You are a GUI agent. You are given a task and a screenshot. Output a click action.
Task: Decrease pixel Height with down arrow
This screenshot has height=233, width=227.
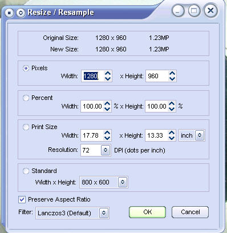tap(172, 78)
